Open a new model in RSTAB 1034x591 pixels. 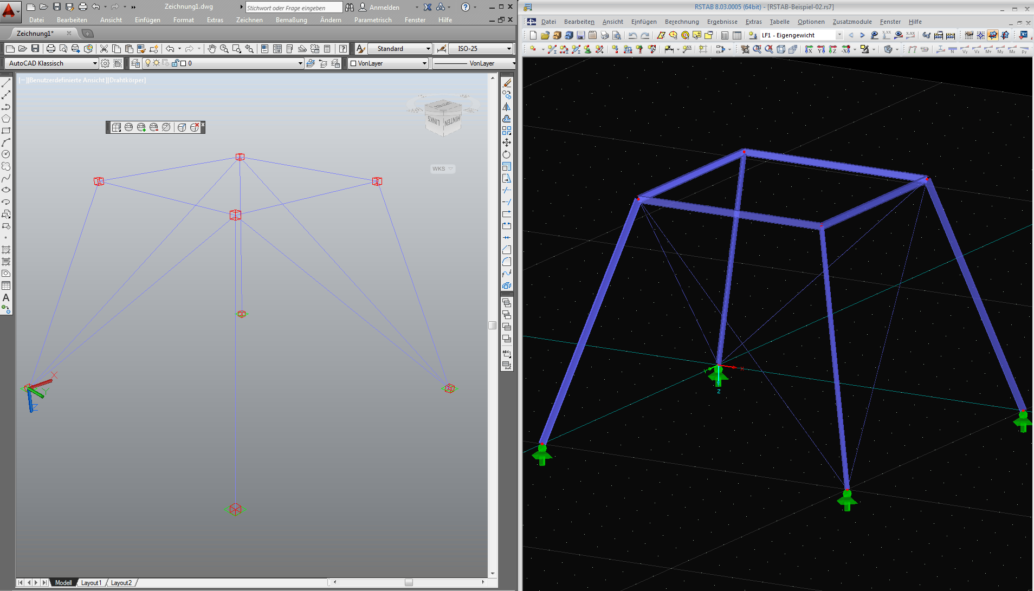pyautogui.click(x=533, y=35)
